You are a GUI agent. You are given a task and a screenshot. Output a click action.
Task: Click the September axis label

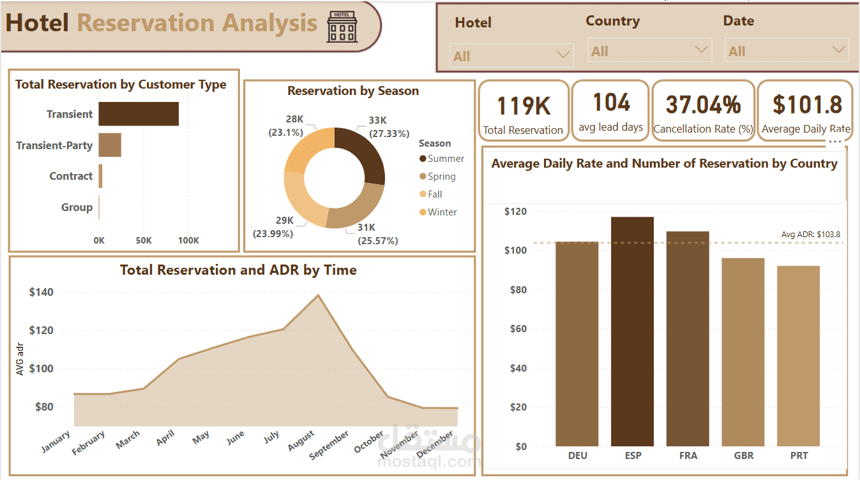(x=329, y=445)
